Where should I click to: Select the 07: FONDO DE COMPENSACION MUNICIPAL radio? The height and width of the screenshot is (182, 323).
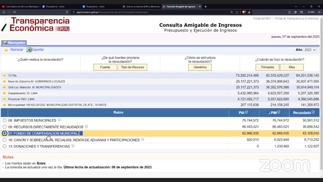5,133
